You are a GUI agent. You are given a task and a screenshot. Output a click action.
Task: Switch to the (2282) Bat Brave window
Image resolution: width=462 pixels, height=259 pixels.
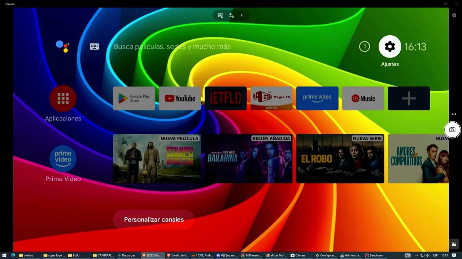click(152, 255)
